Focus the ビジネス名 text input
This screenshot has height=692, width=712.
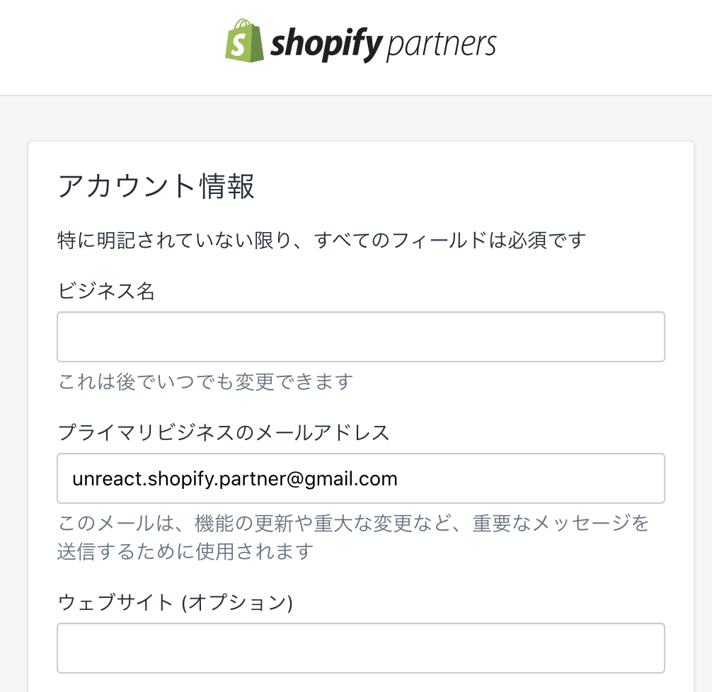[x=360, y=337]
